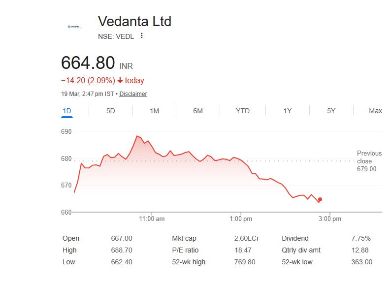Switch to the 5D chart tab

point(111,111)
